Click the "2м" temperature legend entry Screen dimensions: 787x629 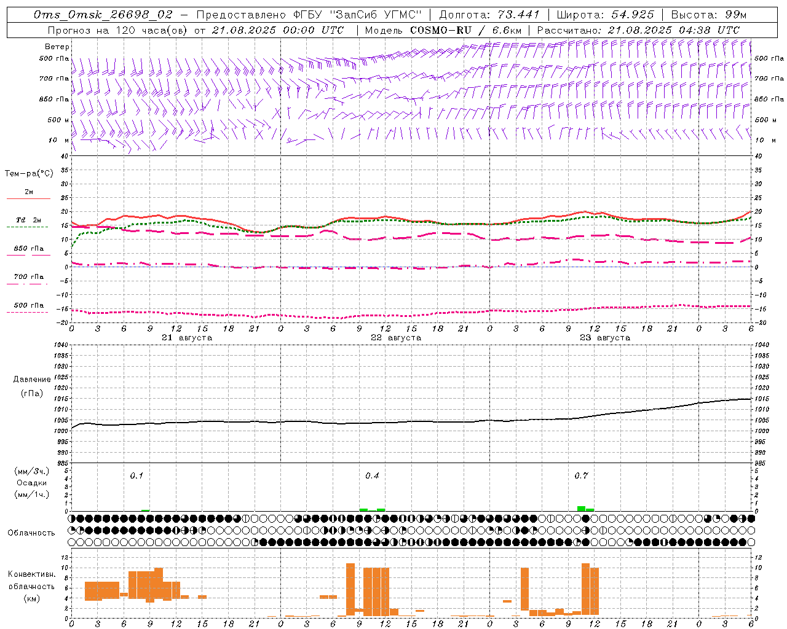pyautogui.click(x=29, y=192)
